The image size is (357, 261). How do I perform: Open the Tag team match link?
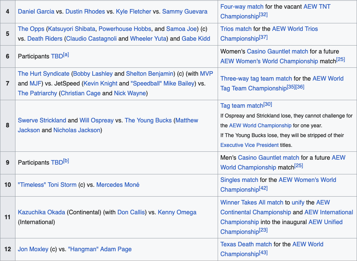(242, 106)
